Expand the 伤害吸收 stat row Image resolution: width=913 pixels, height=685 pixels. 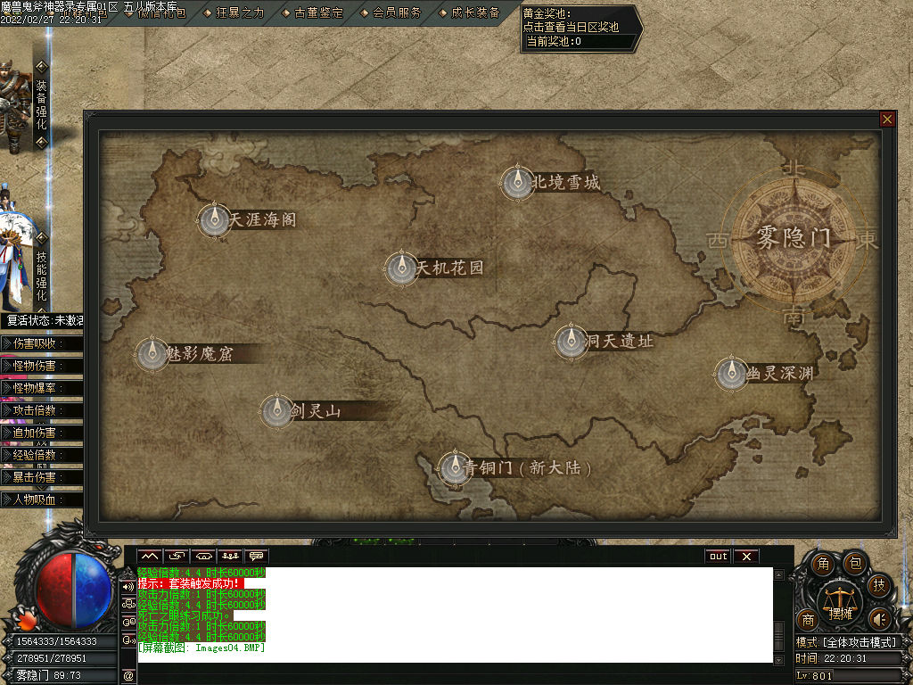pyautogui.click(x=41, y=343)
